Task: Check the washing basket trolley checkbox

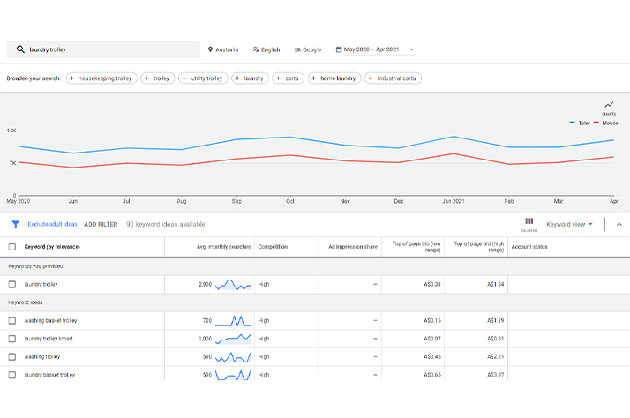Action: point(12,320)
